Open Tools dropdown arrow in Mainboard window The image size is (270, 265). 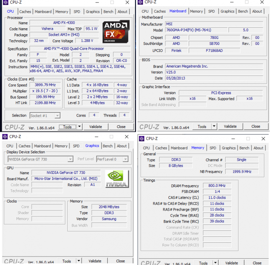[x=214, y=126]
